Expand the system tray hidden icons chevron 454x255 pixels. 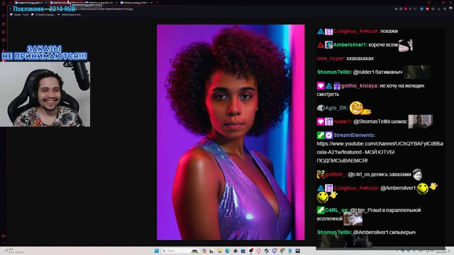coord(397,251)
